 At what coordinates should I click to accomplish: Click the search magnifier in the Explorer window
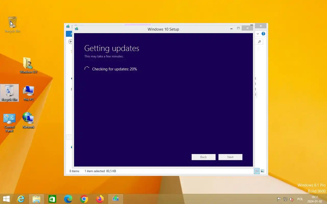click(259, 42)
